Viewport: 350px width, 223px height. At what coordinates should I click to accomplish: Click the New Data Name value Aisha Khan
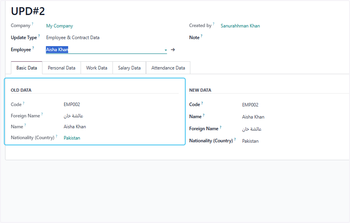click(253, 117)
